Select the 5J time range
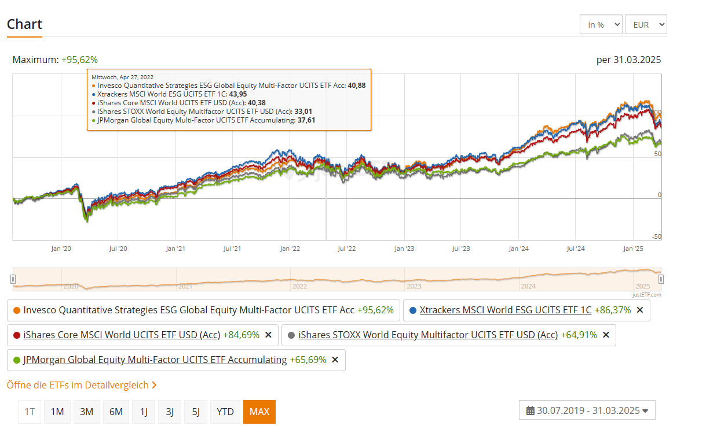728x448 pixels. pos(196,412)
